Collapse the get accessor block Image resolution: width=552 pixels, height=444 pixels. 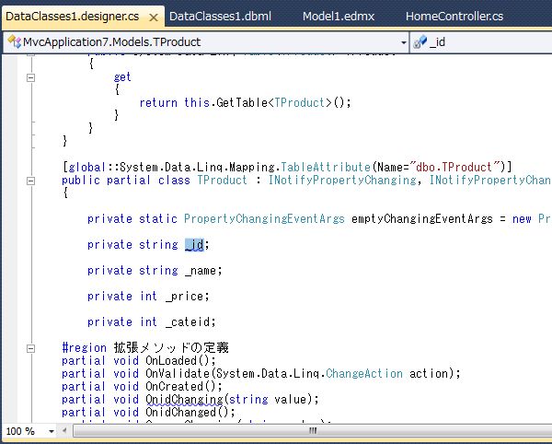[x=31, y=77]
